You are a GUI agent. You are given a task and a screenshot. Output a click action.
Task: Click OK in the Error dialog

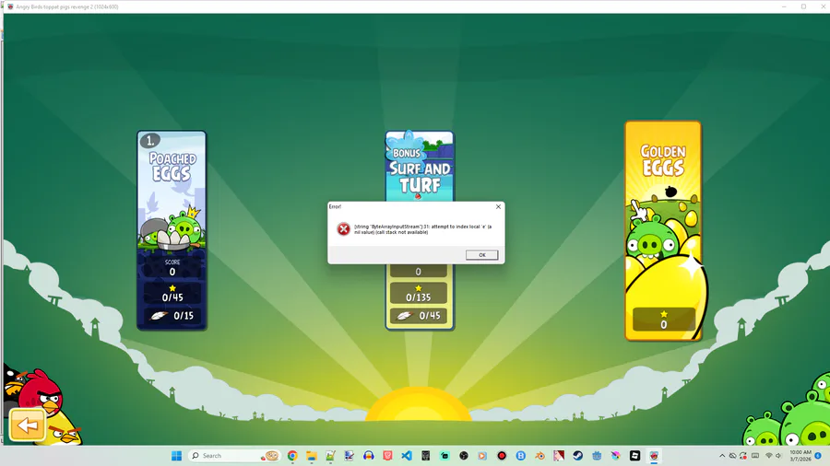tap(481, 255)
